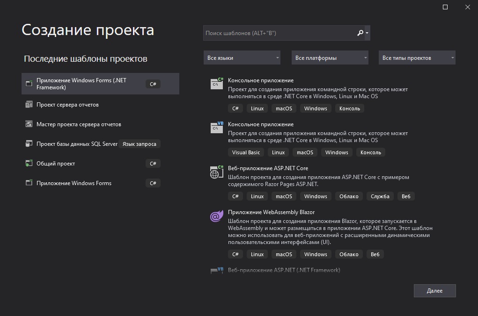Click the Служба tag under ASP.NET Core
This screenshot has height=316, width=478.
tap(380, 196)
